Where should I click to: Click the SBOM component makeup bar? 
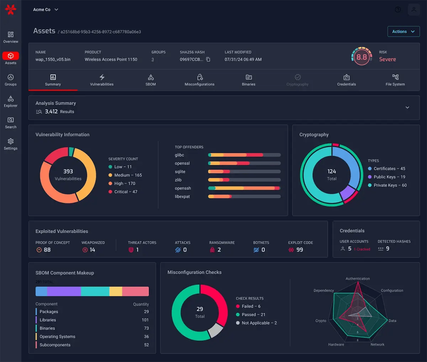92,291
